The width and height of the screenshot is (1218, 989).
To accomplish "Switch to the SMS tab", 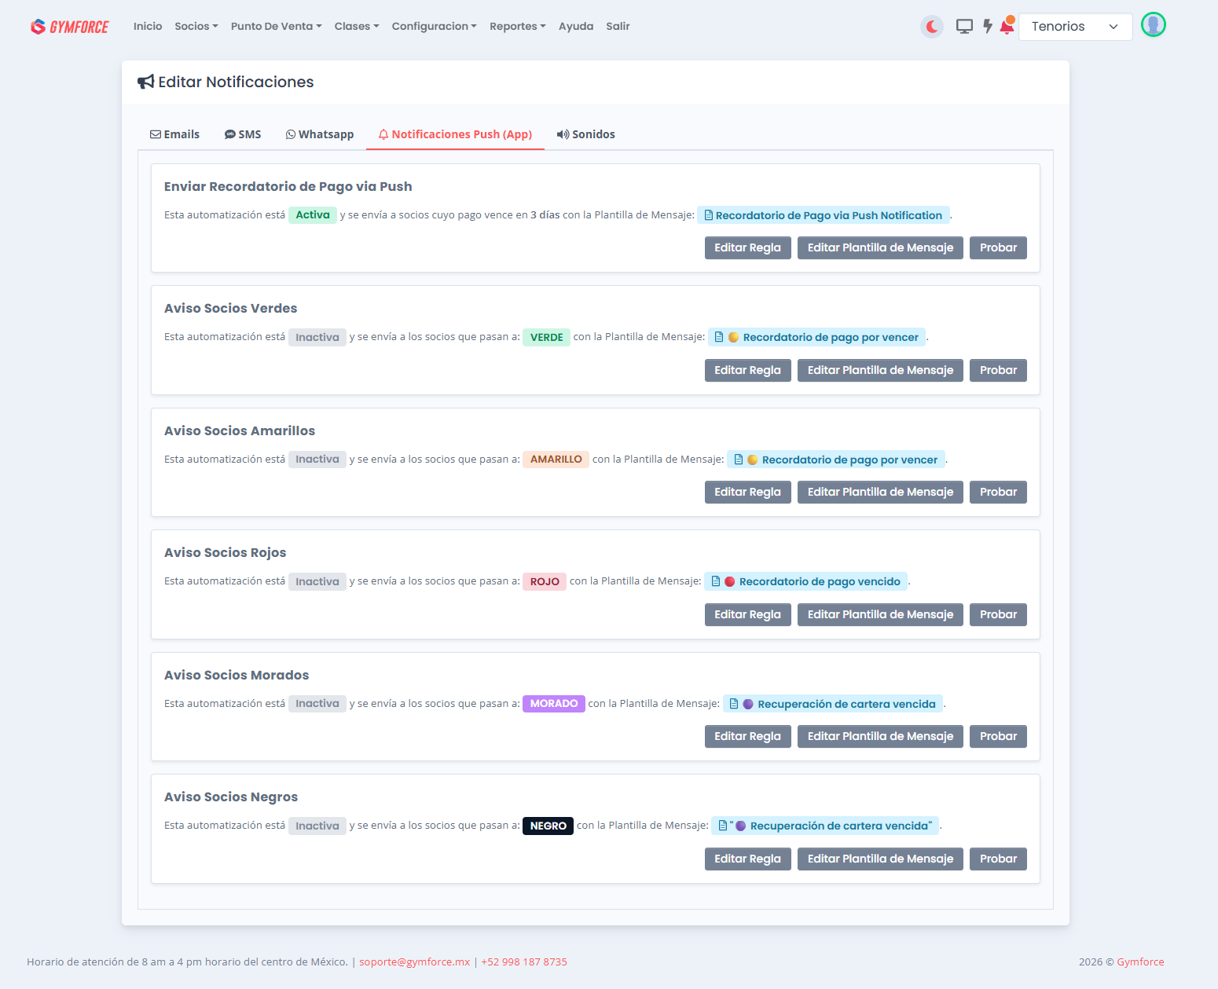I will 243,134.
